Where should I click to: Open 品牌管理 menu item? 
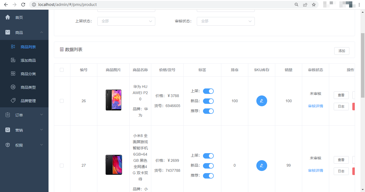coord(24,101)
